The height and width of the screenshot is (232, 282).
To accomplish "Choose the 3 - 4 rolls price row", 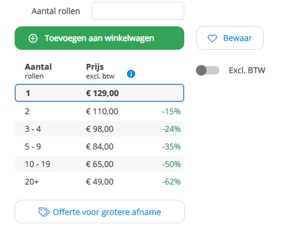I will click(x=99, y=129).
